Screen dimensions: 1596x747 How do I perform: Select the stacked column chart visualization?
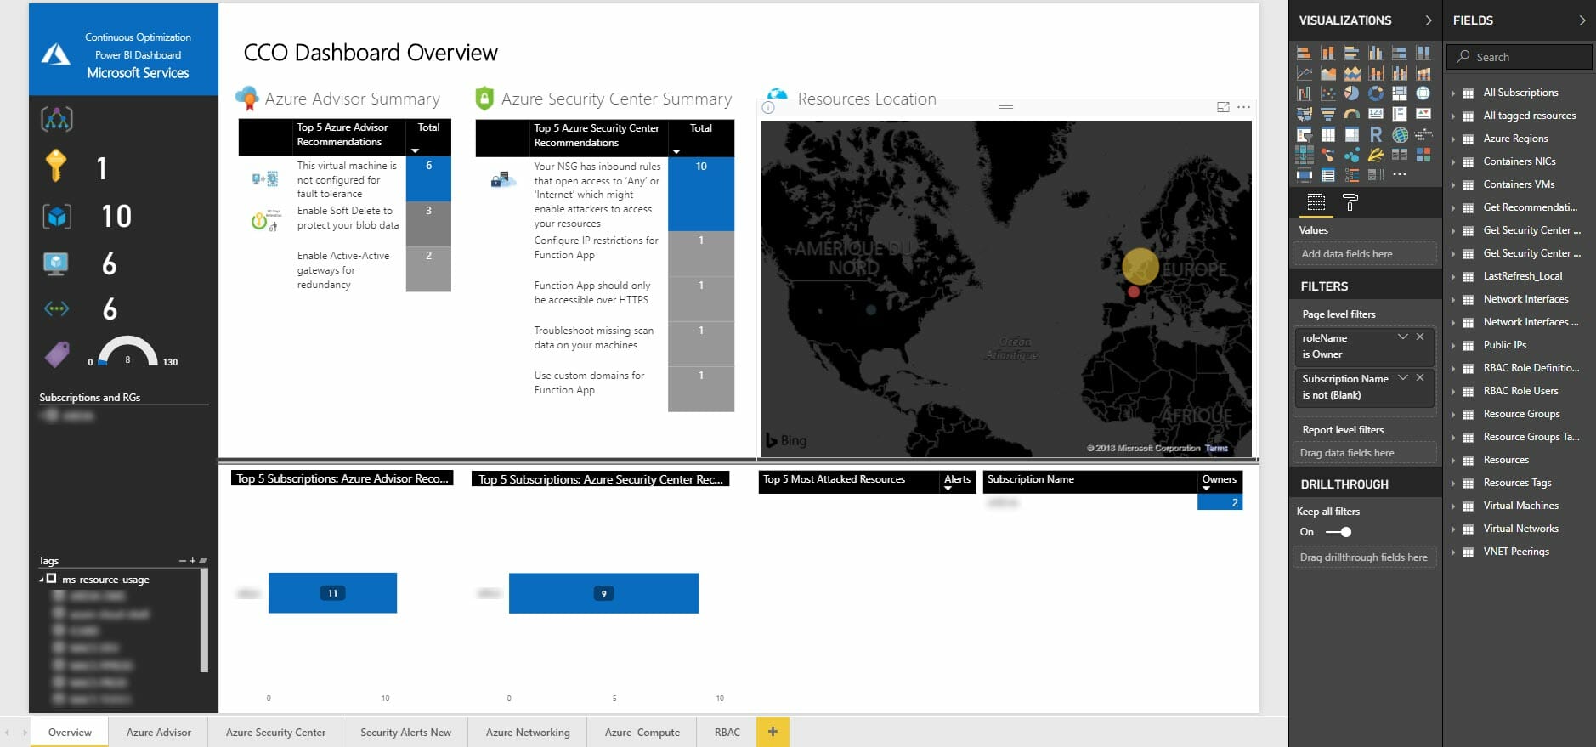pyautogui.click(x=1327, y=53)
